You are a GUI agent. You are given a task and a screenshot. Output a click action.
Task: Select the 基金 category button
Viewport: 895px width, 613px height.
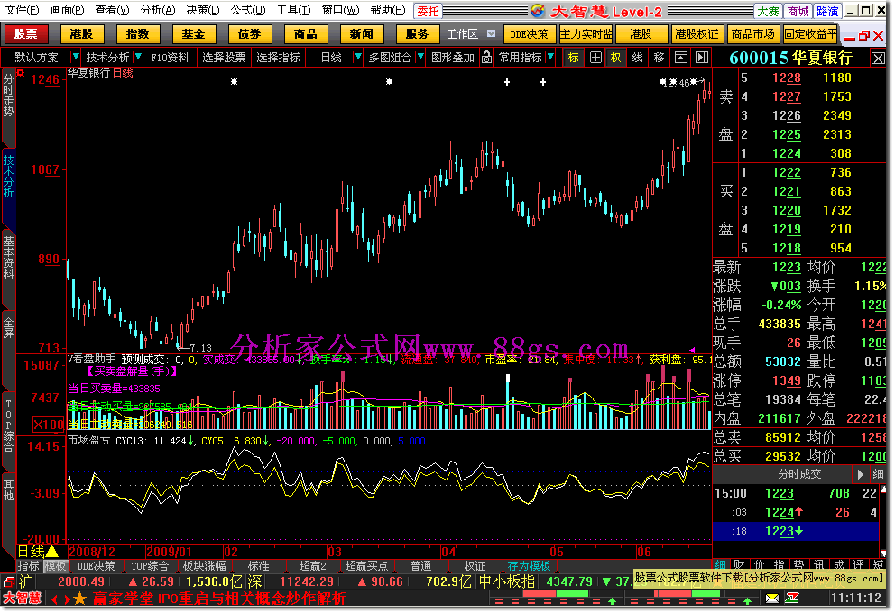coord(194,34)
